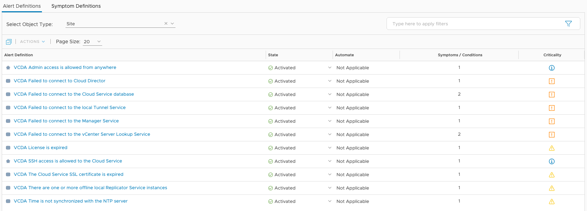This screenshot has width=587, height=211.
Task: Click the info icon for SSH access alert
Action: (x=552, y=161)
